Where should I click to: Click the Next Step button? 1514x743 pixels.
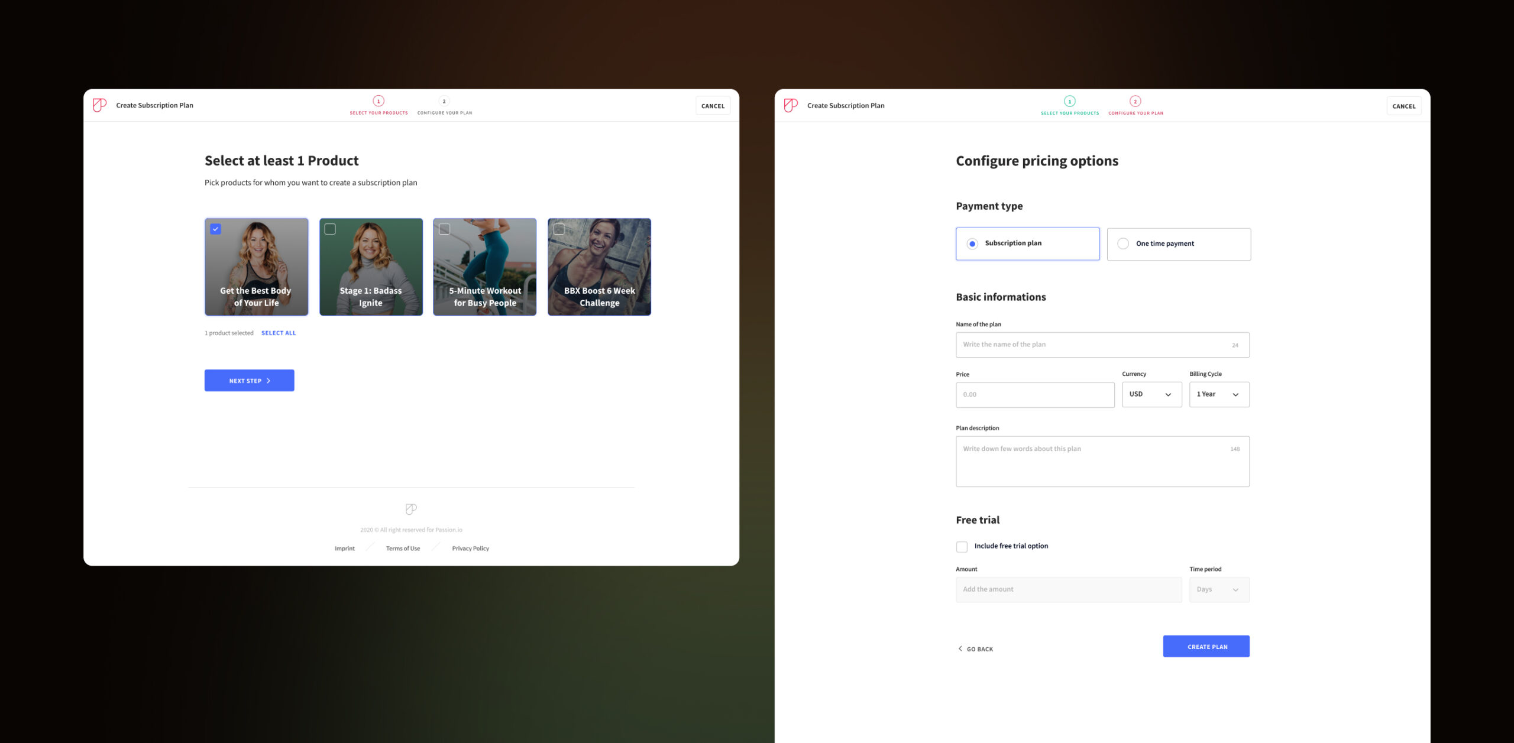(249, 380)
